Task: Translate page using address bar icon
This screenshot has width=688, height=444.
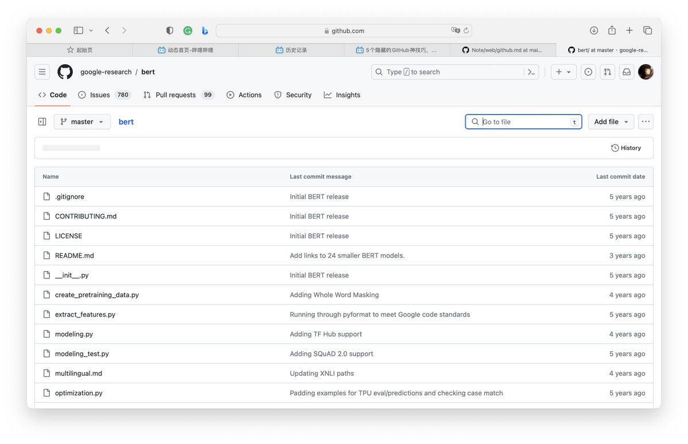Action: coord(456,30)
